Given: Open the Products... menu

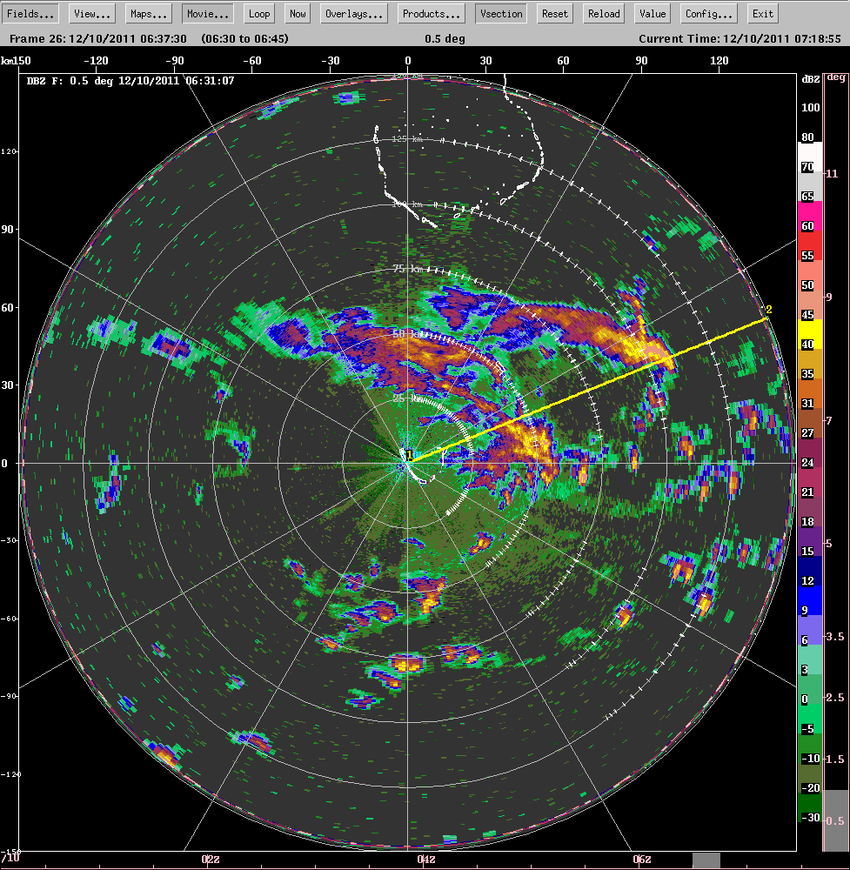Looking at the screenshot, I should tap(432, 14).
